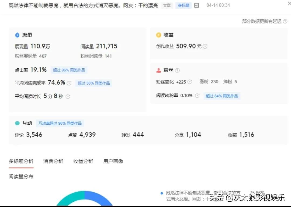
Task: Click the help icon next to 粉丝
Action: point(177,70)
